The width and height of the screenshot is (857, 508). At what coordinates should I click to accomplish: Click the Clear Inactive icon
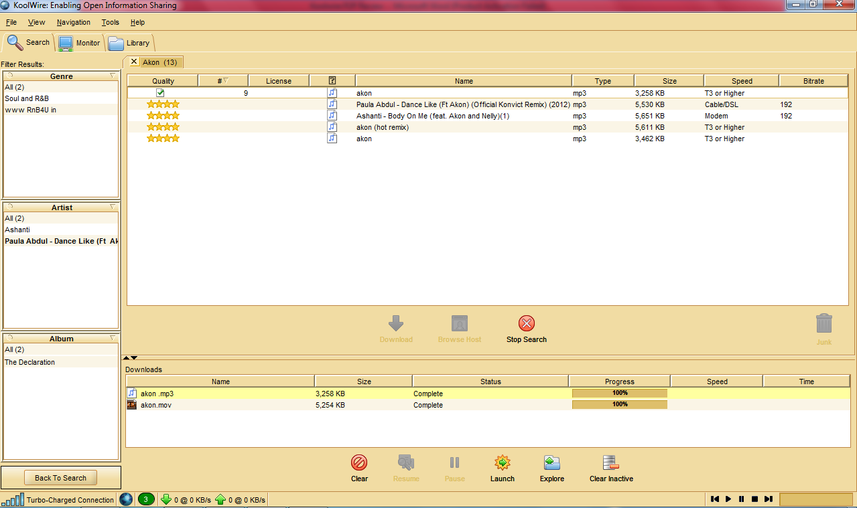click(610, 462)
